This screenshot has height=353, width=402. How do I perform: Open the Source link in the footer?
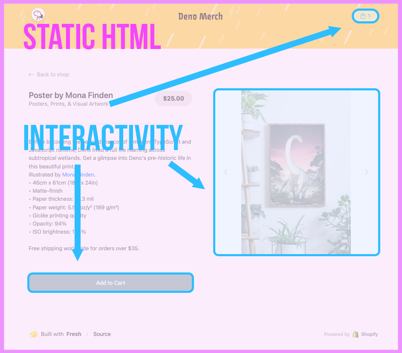pyautogui.click(x=102, y=334)
